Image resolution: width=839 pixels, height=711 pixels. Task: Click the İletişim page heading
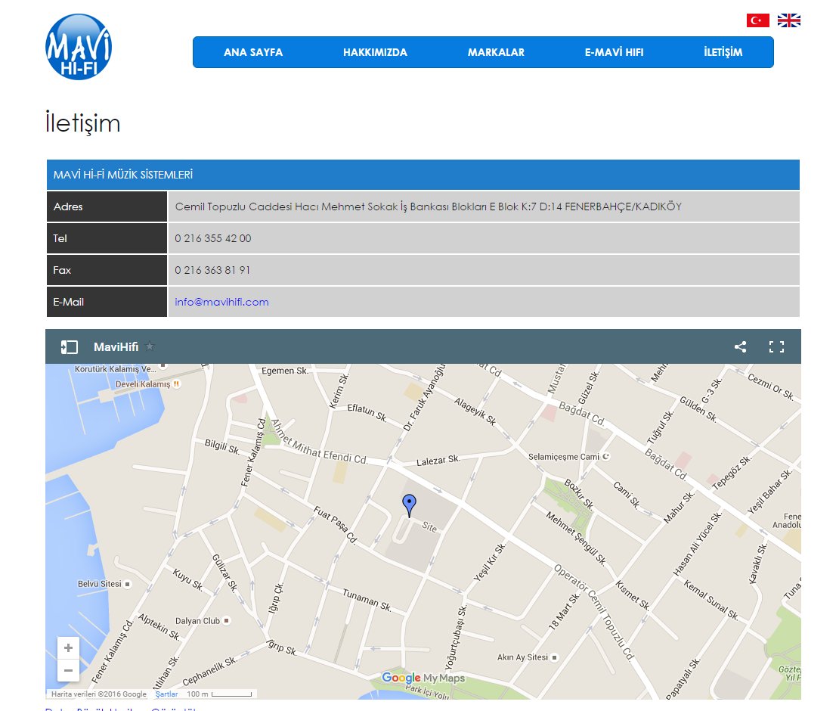83,123
